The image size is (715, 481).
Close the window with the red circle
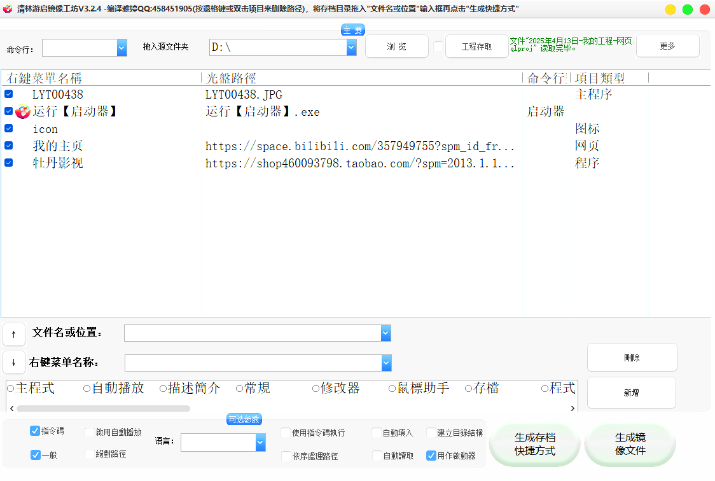[705, 9]
